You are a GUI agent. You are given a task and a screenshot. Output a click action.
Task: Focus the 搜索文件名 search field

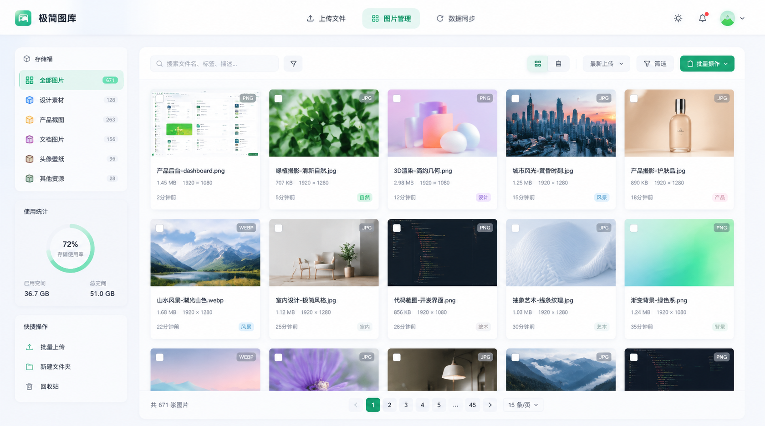pos(214,64)
